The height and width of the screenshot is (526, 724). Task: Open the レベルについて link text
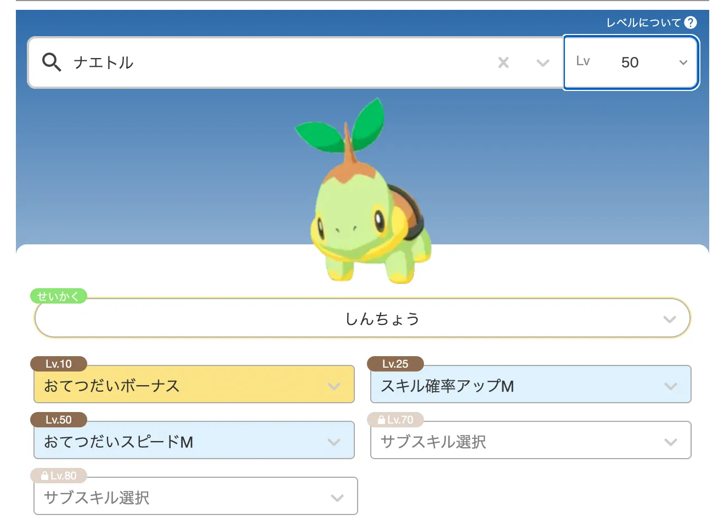click(x=644, y=22)
